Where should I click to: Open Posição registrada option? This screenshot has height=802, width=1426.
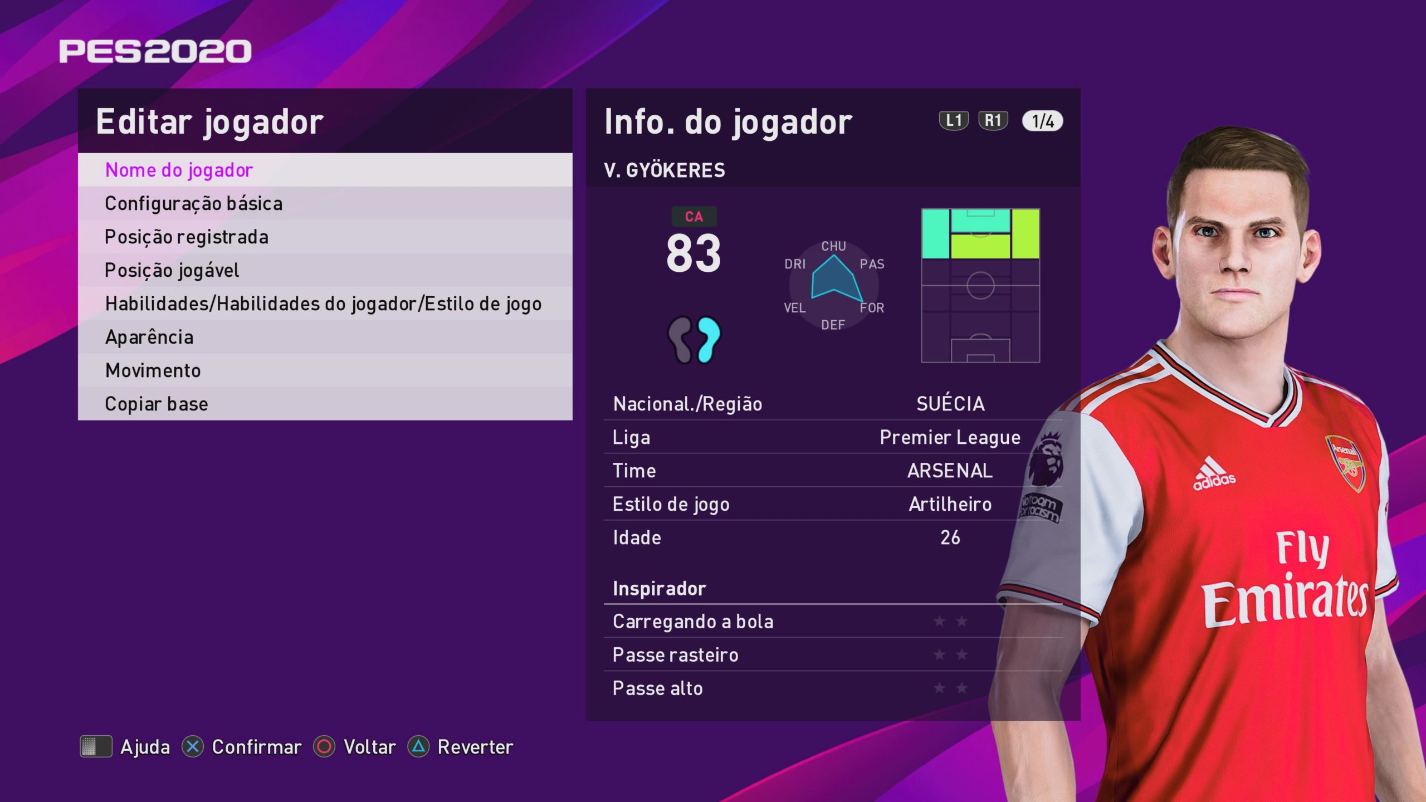[x=325, y=237]
